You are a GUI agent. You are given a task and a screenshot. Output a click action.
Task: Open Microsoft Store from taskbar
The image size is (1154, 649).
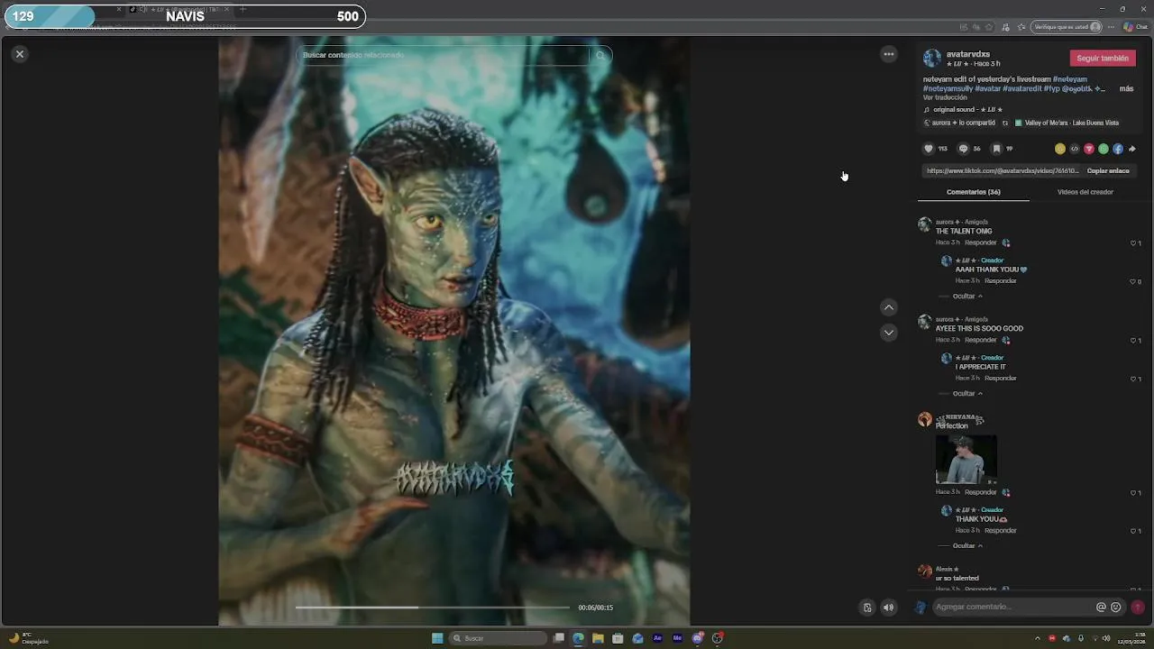[618, 638]
